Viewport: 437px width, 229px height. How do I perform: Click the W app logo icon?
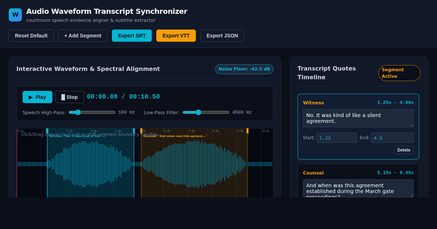point(15,15)
